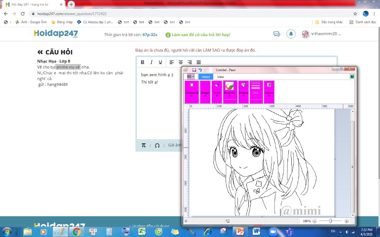The height and width of the screenshot is (237, 380).
Task: Expand the Clipboard group in Paint
Action: click(192, 92)
